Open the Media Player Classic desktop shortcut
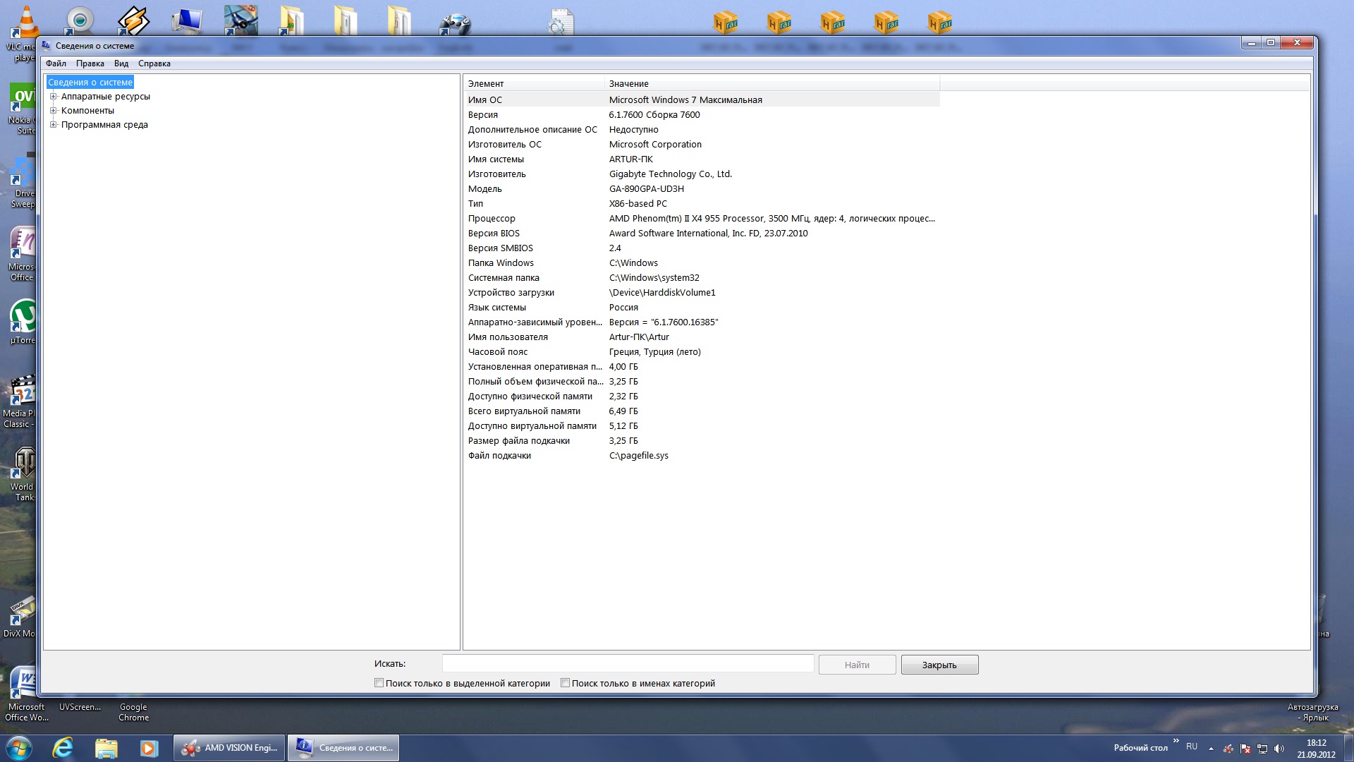Viewport: 1354px width, 762px height. pyautogui.click(x=19, y=401)
